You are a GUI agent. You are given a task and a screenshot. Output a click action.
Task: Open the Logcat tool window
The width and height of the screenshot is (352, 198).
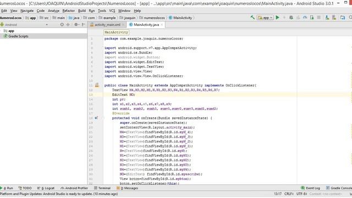tap(46, 188)
